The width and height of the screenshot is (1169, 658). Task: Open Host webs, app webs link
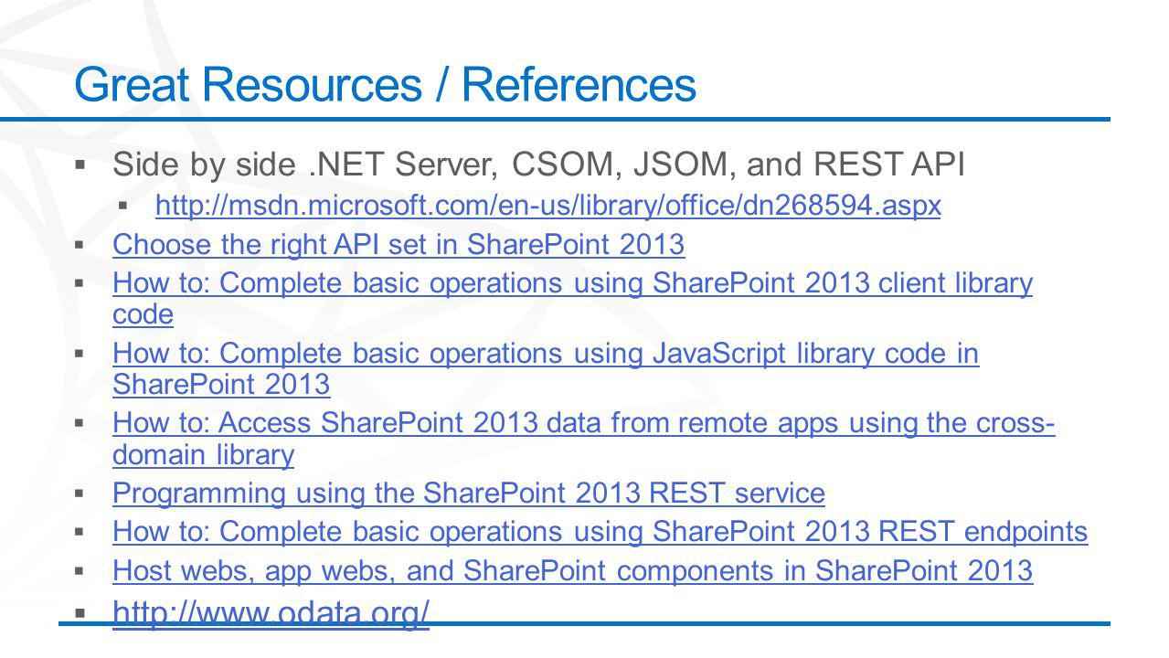(573, 571)
